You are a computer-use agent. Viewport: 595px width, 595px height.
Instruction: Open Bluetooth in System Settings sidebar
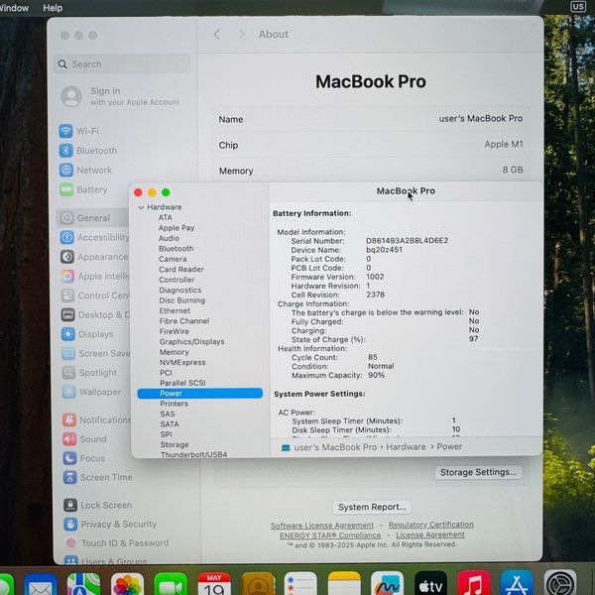[88, 151]
